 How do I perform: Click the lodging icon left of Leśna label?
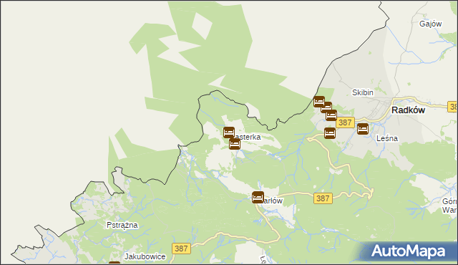point(363,128)
